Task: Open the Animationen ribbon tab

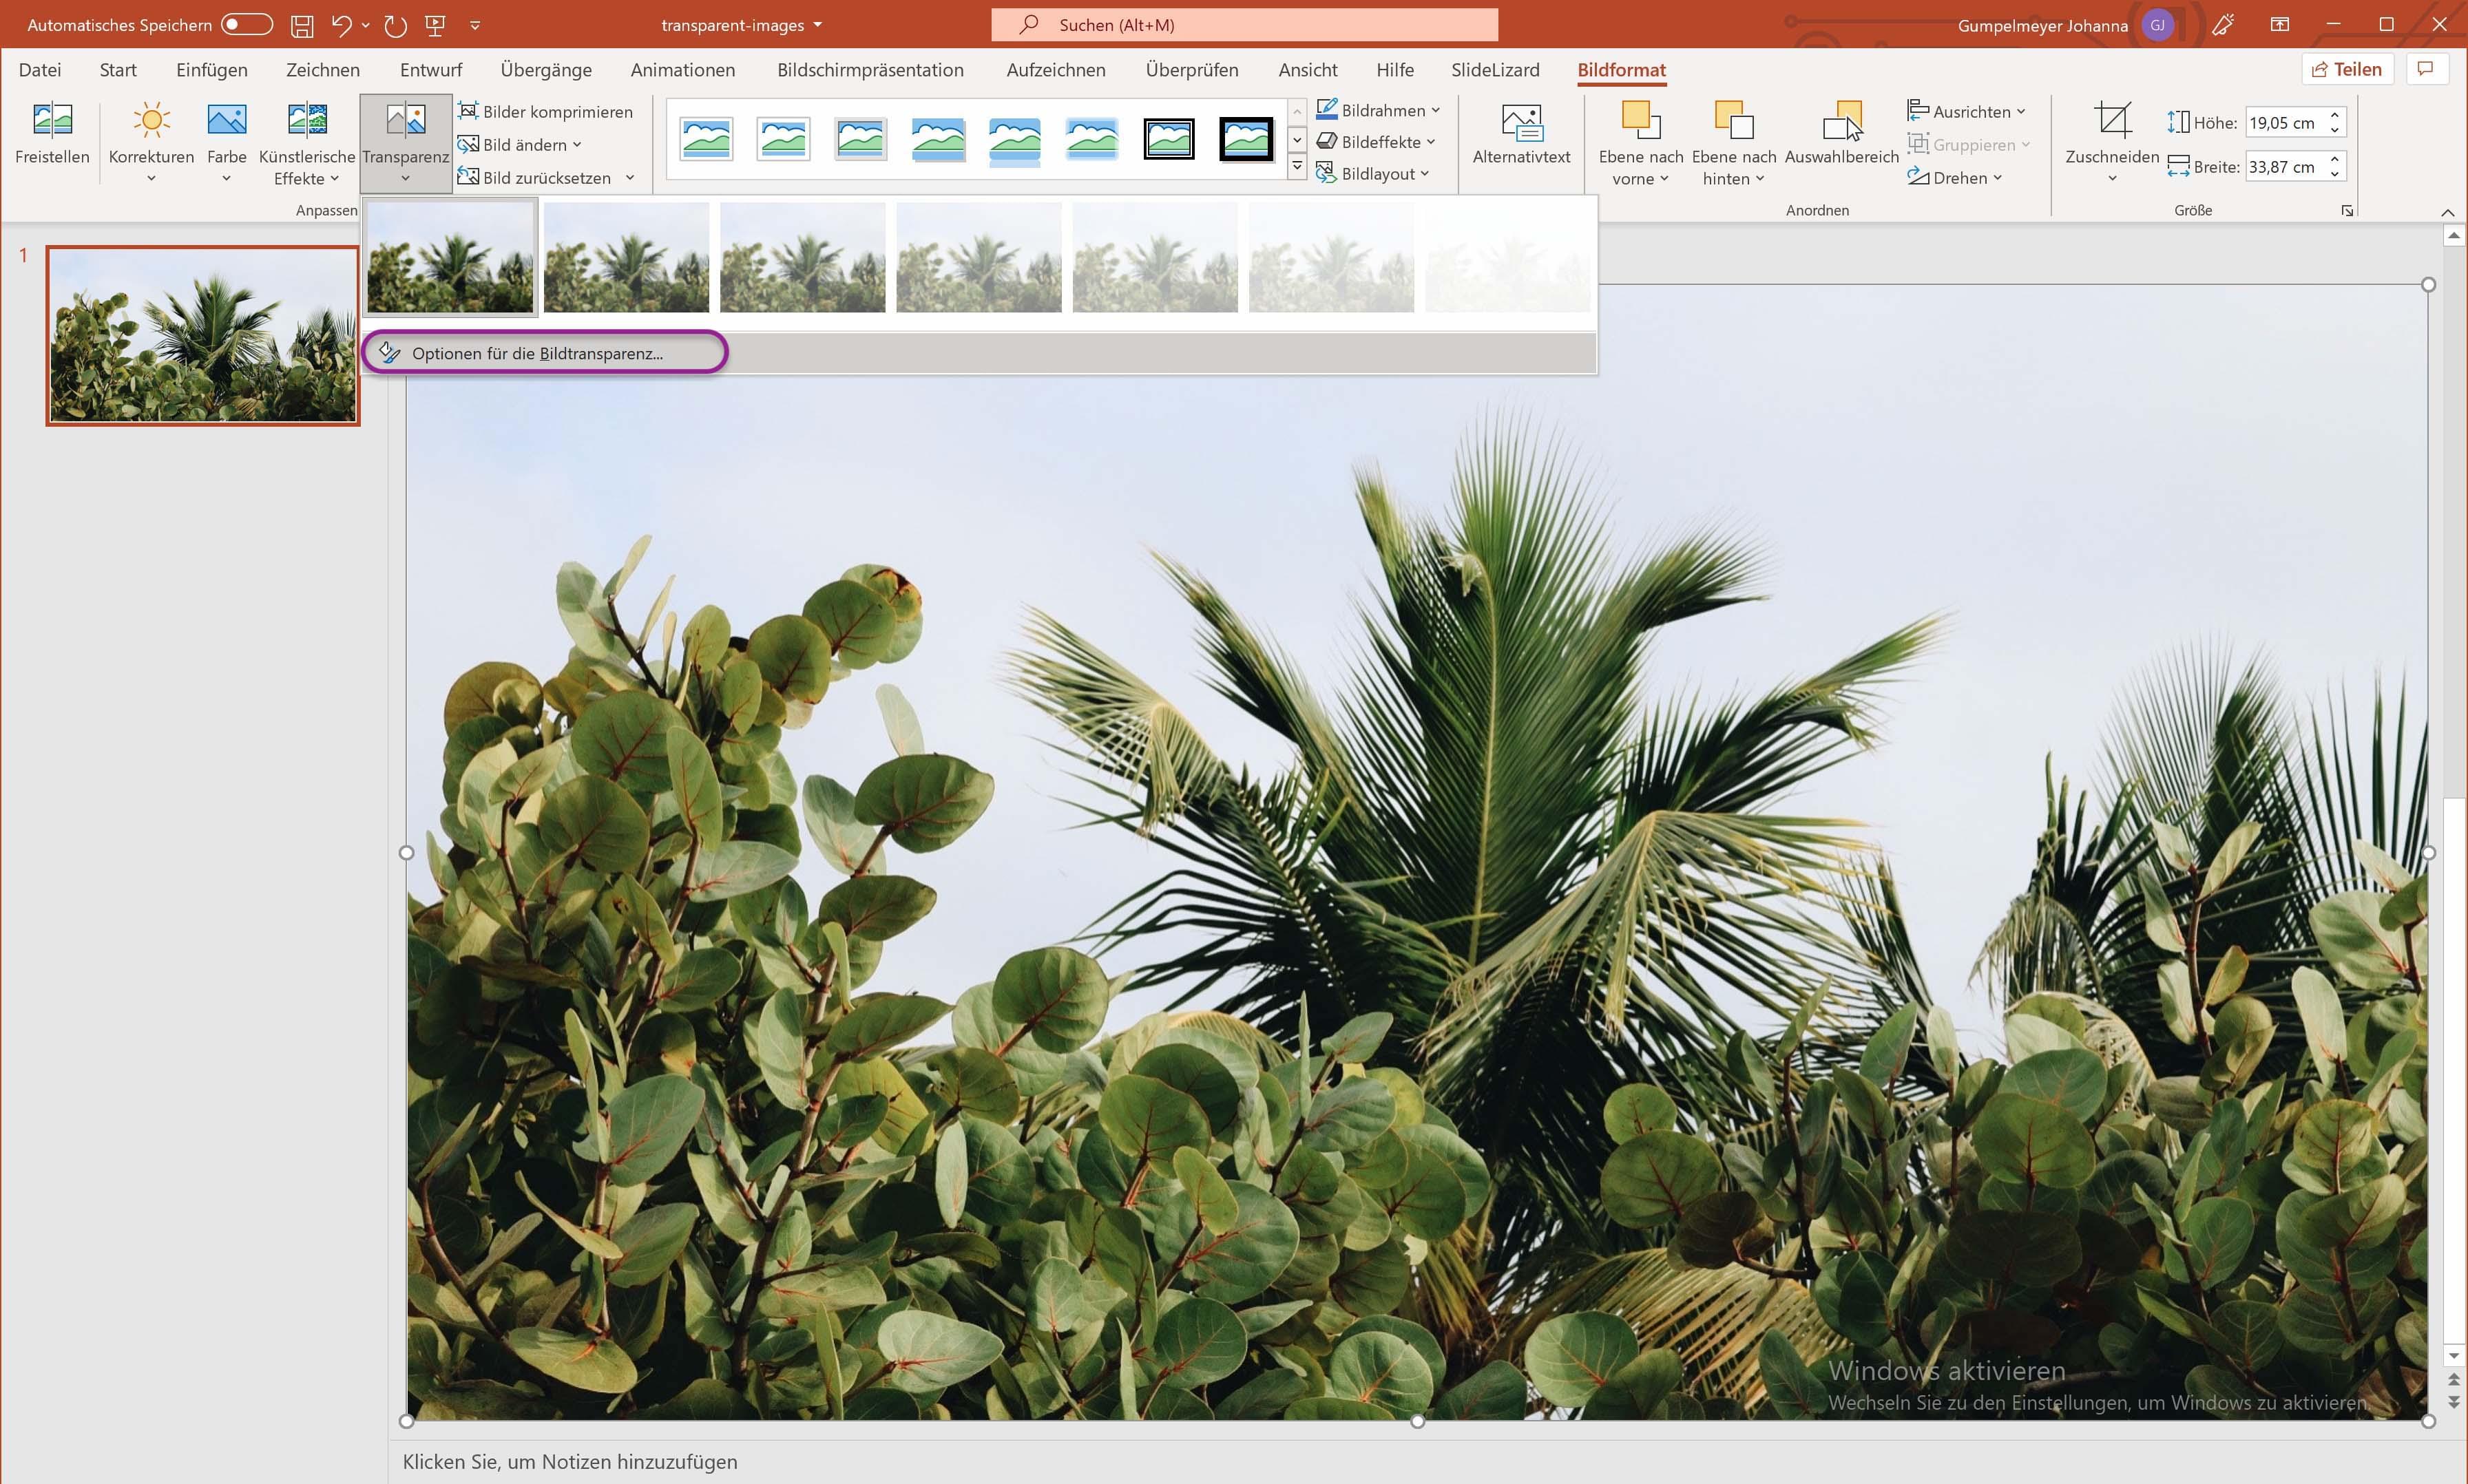Action: tap(682, 70)
